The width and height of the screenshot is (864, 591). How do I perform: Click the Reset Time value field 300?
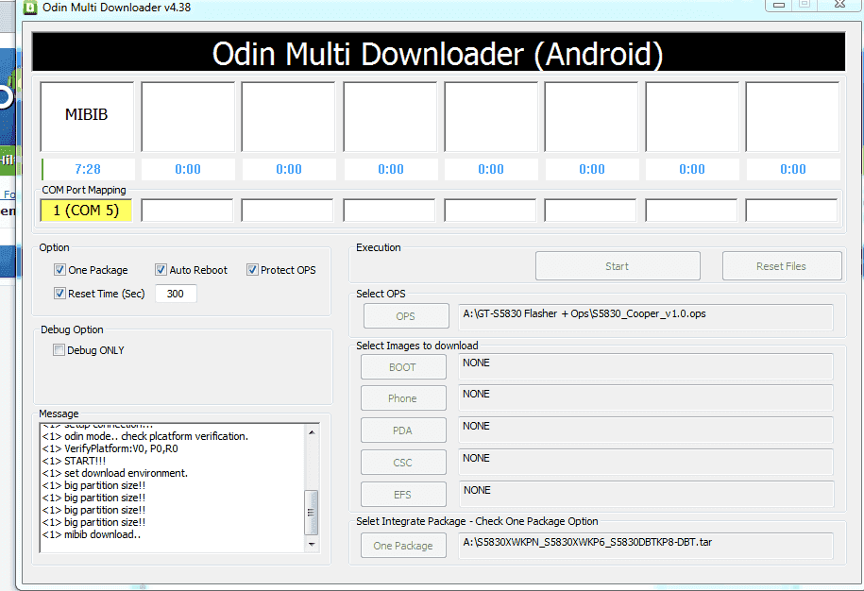point(176,294)
